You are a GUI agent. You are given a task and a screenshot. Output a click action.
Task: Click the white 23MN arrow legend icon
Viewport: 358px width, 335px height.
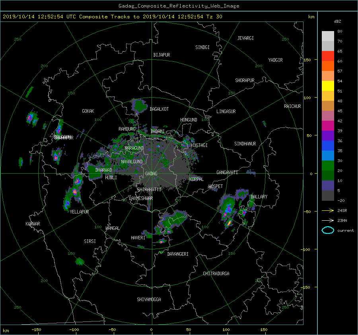[x=328, y=220]
